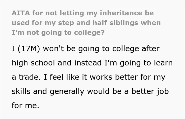The image size is (185, 119).
Task: Click "better job" near the paragraph end
Action: [150, 92]
